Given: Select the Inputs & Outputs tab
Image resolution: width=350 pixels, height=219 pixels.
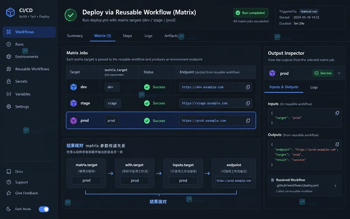Looking at the screenshot, I should click(284, 87).
